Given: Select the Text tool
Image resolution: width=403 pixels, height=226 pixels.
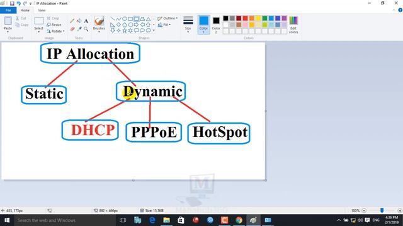Looking at the screenshot, I should (x=86, y=21).
